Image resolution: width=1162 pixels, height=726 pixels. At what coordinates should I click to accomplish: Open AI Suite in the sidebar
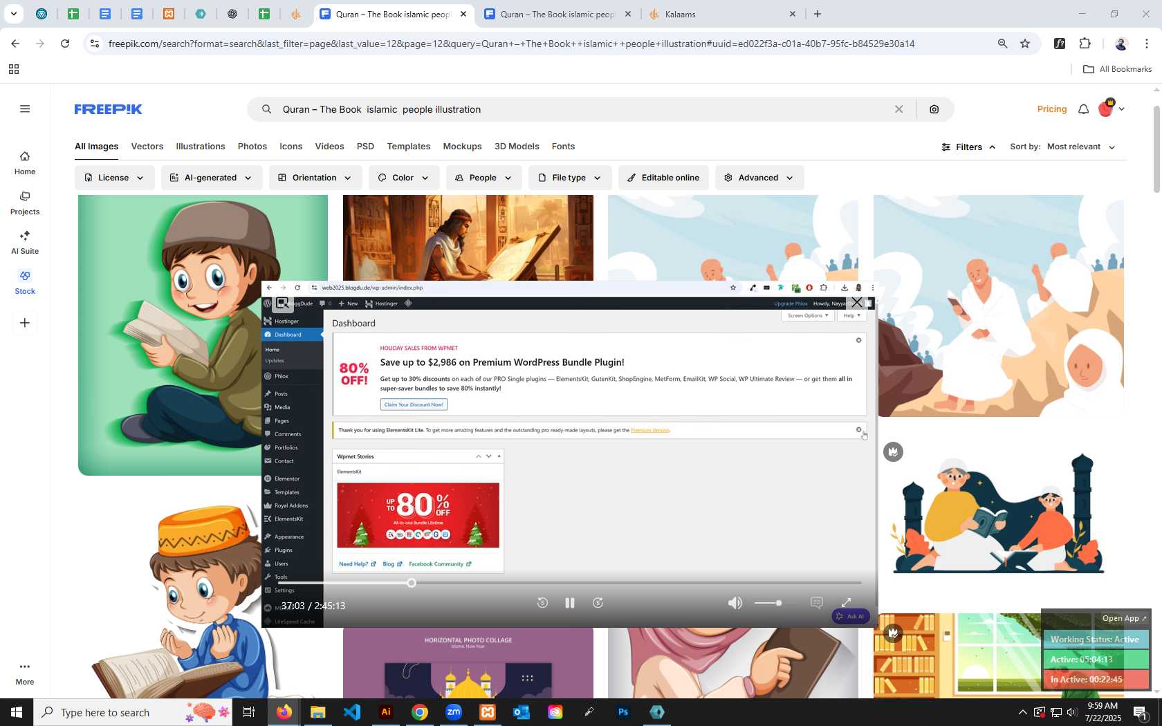click(x=25, y=243)
